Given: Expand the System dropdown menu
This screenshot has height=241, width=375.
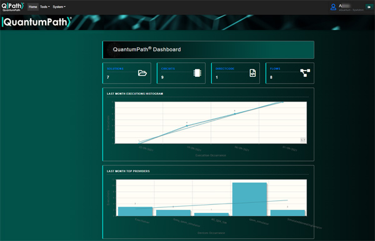Looking at the screenshot, I should 59,7.
